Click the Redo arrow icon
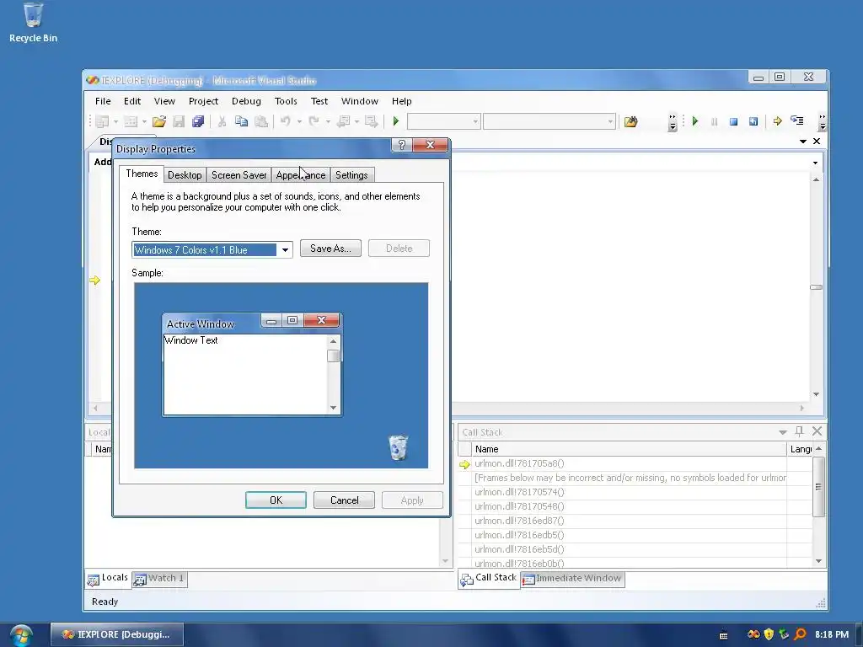 [314, 121]
